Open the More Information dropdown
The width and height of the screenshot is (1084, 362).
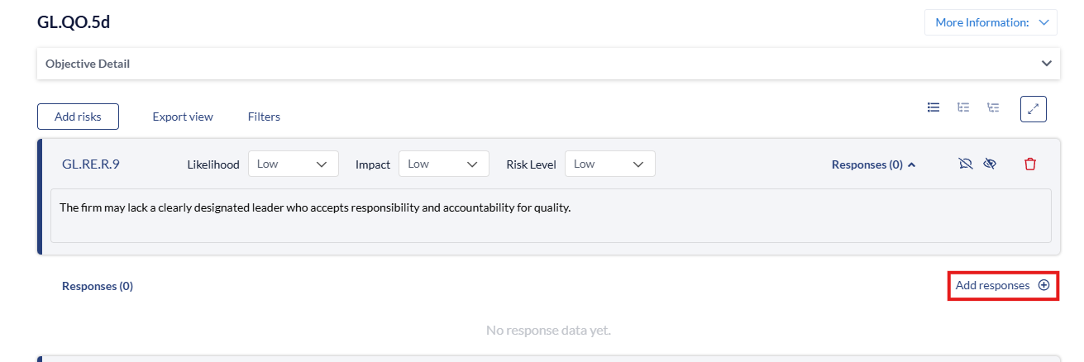tap(991, 22)
